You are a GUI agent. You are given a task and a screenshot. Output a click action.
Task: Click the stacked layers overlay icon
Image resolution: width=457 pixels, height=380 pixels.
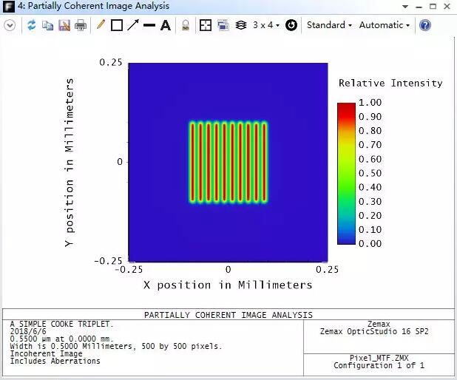[x=240, y=25]
